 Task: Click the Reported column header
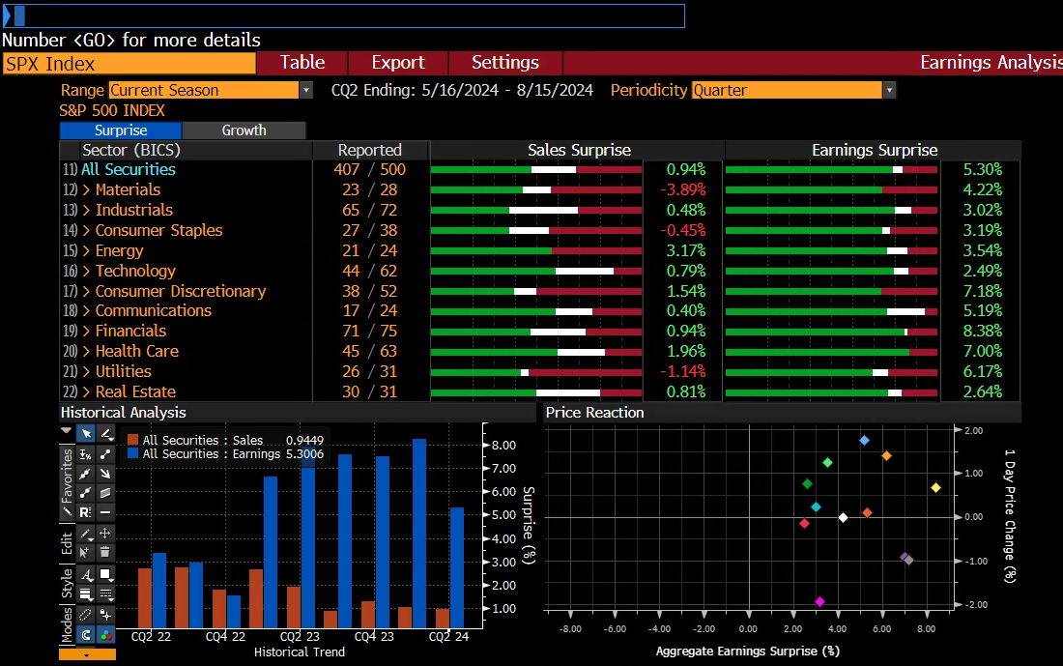click(x=370, y=150)
